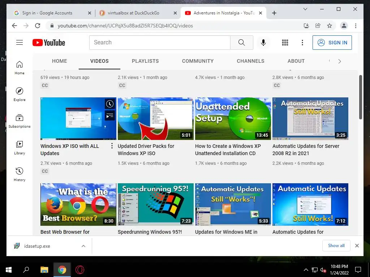The width and height of the screenshot is (370, 277).
Task: Open Updated Driver Packs thumbnail with red arrow
Action: [x=155, y=118]
